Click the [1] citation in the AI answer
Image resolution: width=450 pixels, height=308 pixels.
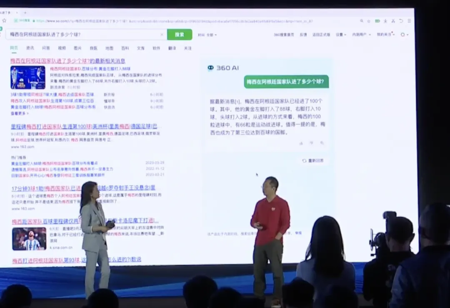237,101
